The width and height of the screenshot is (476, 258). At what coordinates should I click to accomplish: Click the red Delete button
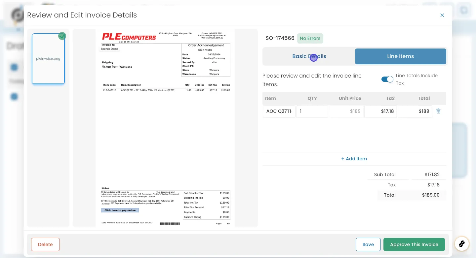pyautogui.click(x=45, y=244)
